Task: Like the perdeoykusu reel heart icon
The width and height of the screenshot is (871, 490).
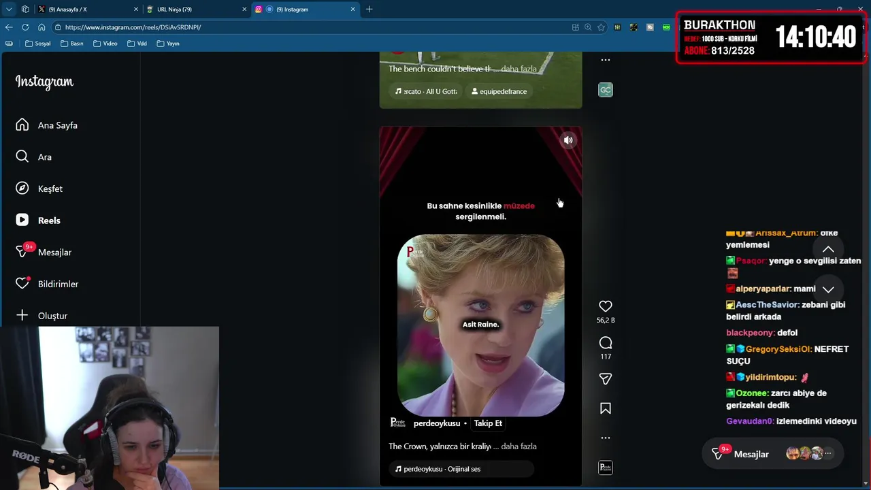Action: [x=606, y=306]
